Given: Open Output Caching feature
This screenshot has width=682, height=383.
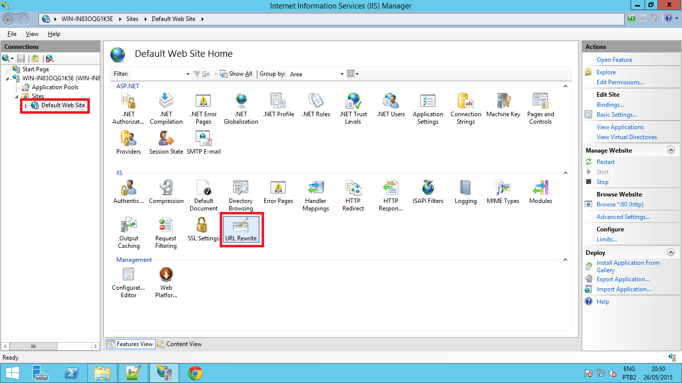Looking at the screenshot, I should tap(128, 232).
